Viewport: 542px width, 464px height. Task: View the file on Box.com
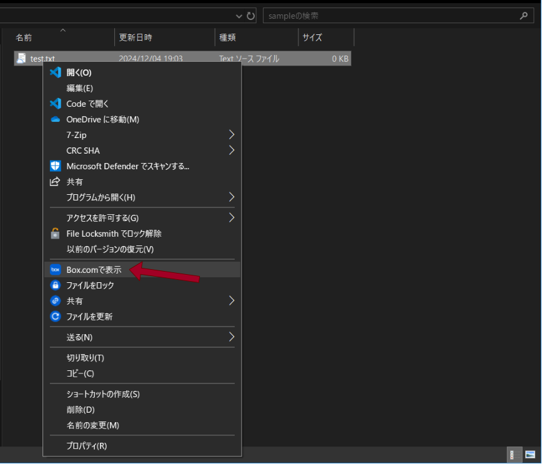click(x=87, y=269)
